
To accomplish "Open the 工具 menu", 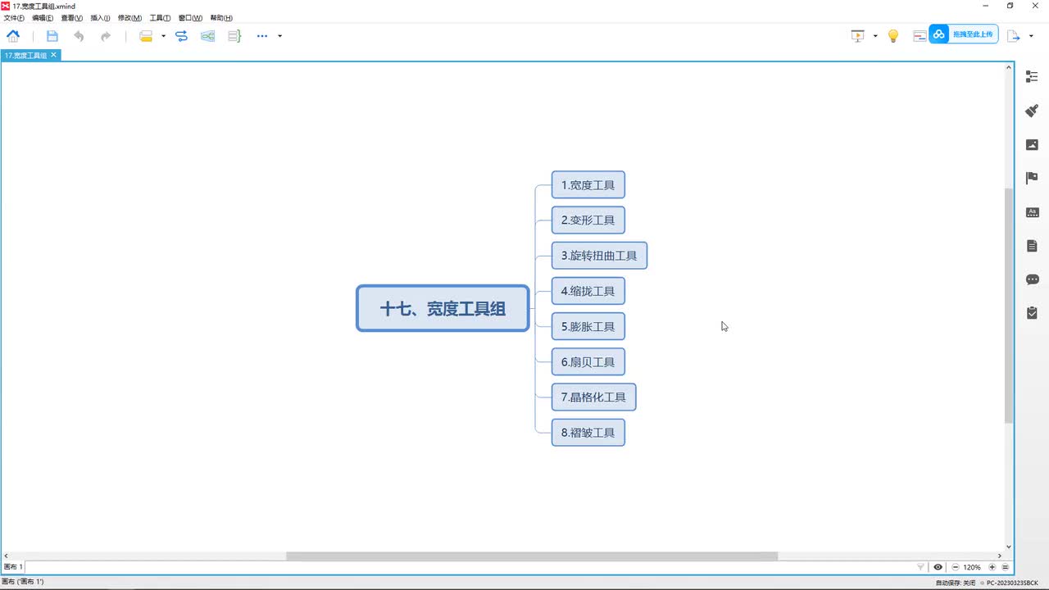I will [160, 18].
